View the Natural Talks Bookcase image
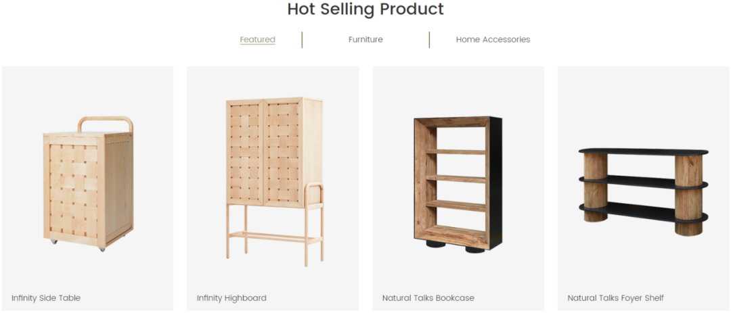 coord(458,183)
